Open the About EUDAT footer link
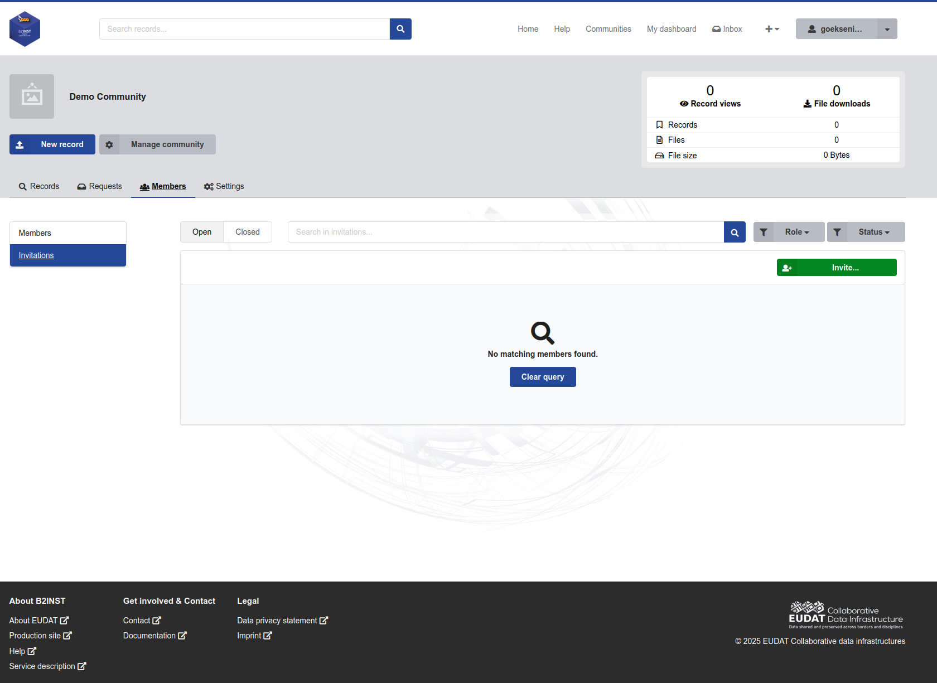The height and width of the screenshot is (683, 937). [x=39, y=621]
